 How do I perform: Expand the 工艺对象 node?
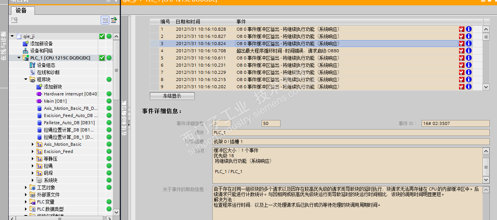click(26, 187)
